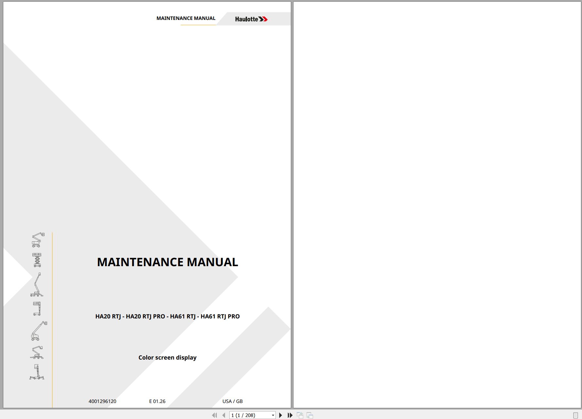Click the previous view navigation icon

[x=300, y=415]
